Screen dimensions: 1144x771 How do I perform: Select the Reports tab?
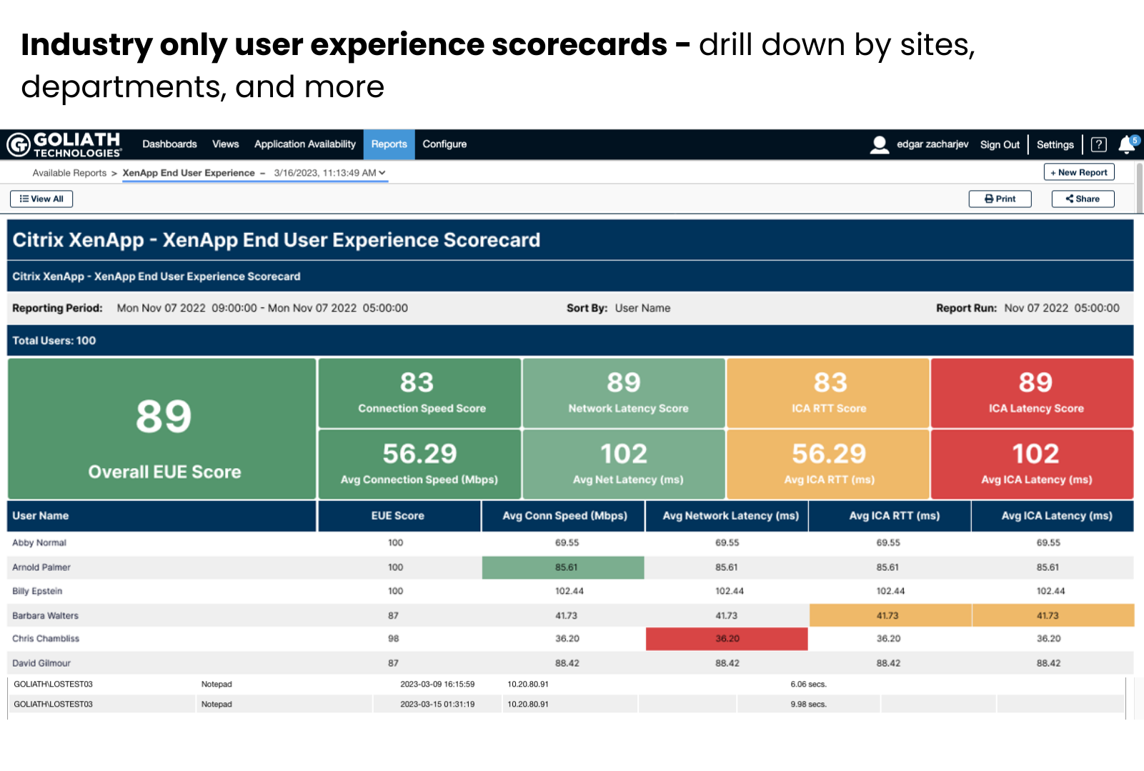point(389,144)
